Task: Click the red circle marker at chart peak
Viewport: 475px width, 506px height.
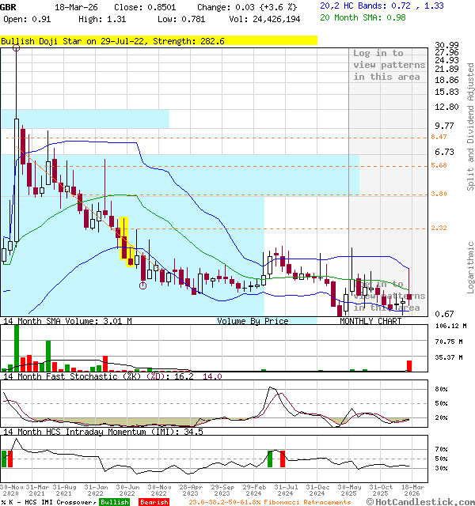Action: [17, 48]
